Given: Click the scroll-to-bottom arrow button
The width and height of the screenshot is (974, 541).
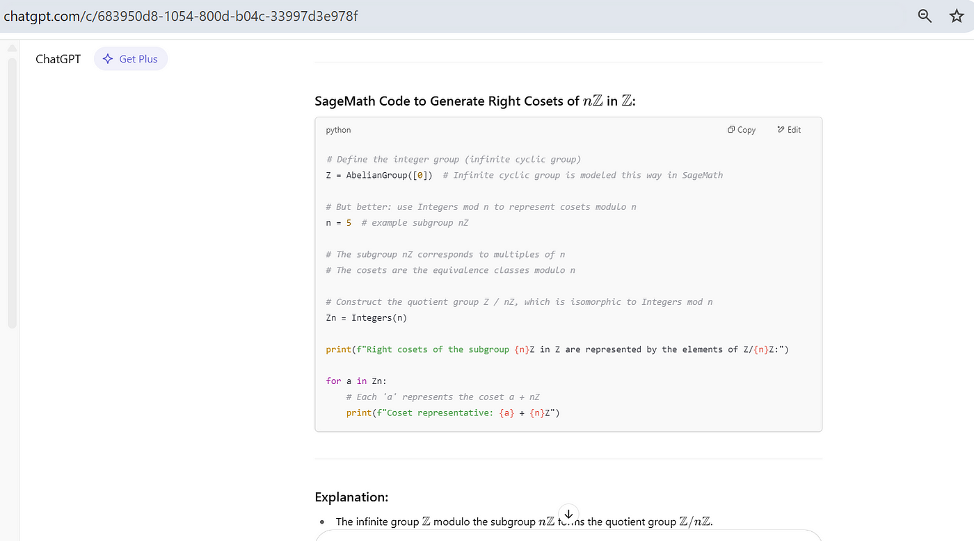Looking at the screenshot, I should coord(568,513).
